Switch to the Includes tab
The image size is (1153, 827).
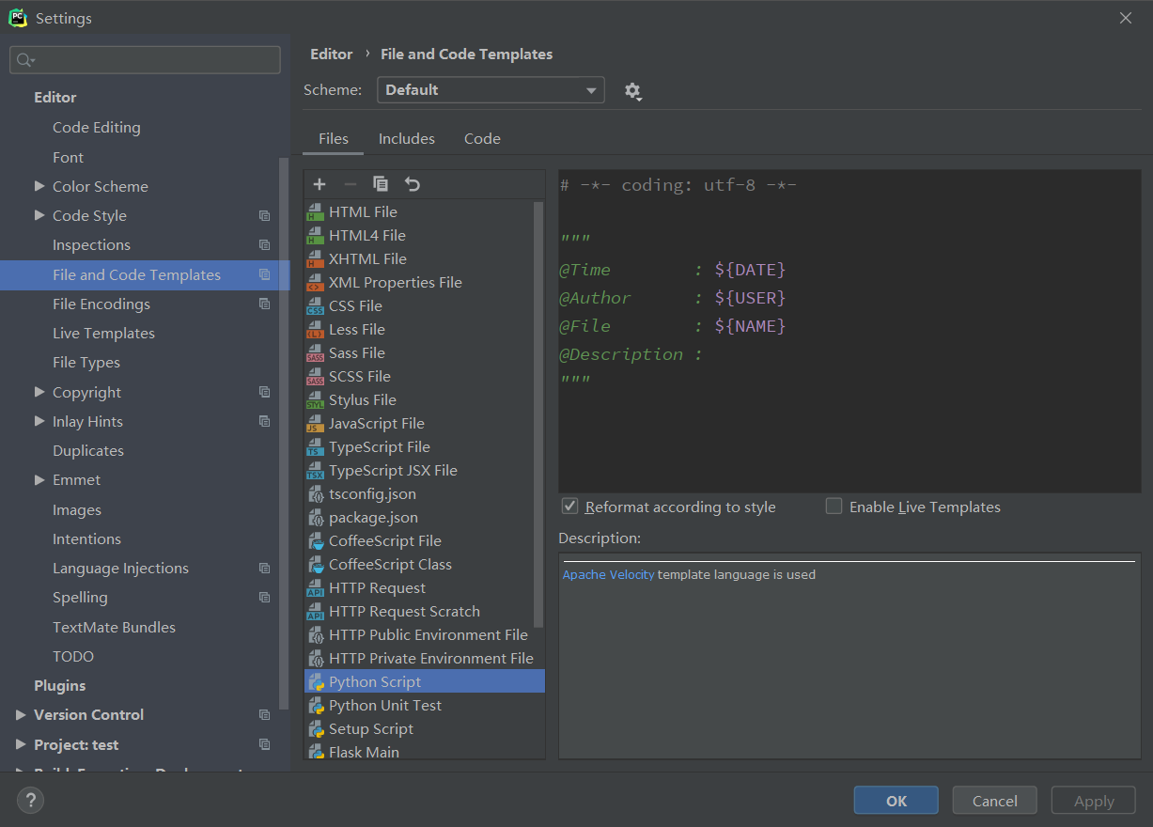tap(406, 138)
